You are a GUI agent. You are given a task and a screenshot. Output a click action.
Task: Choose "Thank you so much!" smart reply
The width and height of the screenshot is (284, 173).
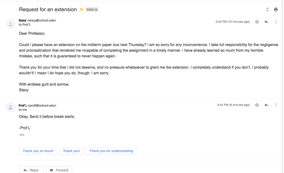click(38, 151)
